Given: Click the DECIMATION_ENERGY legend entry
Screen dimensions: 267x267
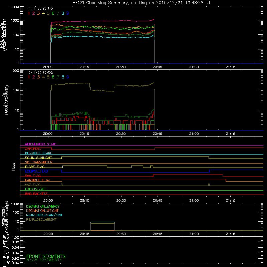Looking at the screenshot, I should [x=43, y=206].
